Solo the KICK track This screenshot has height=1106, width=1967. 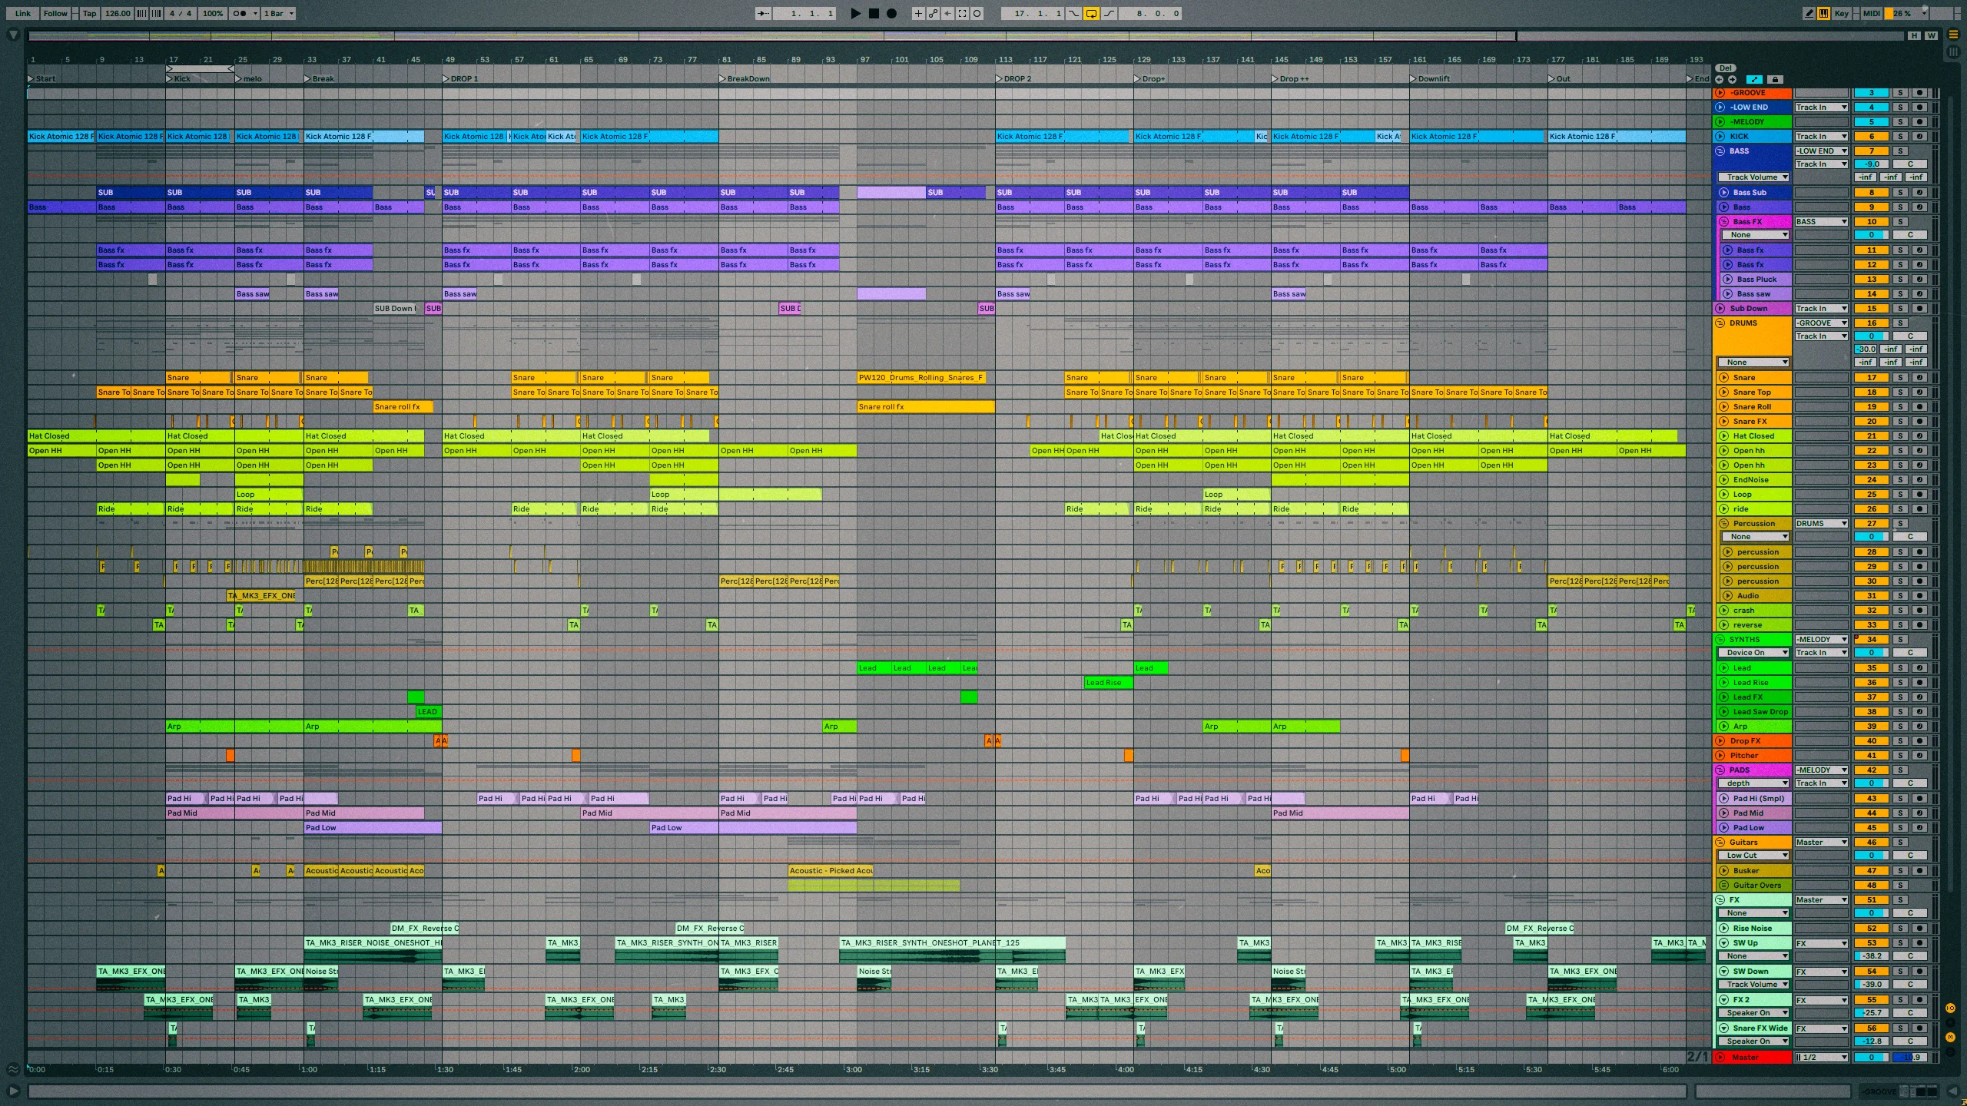tap(1900, 137)
